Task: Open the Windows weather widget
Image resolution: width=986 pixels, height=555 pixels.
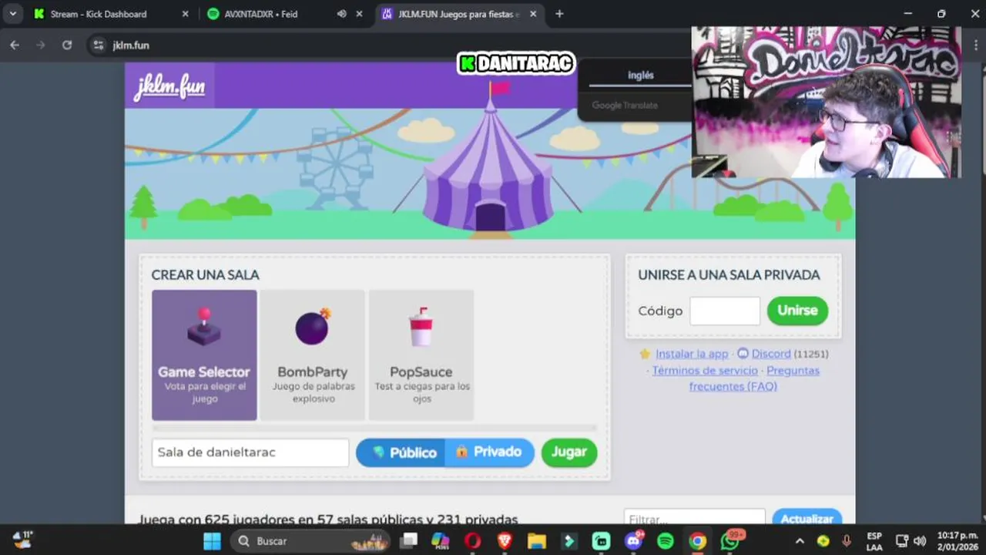Action: [x=23, y=540]
